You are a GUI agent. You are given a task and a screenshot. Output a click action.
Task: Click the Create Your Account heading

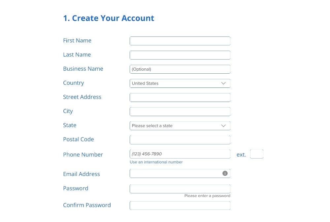tap(109, 18)
